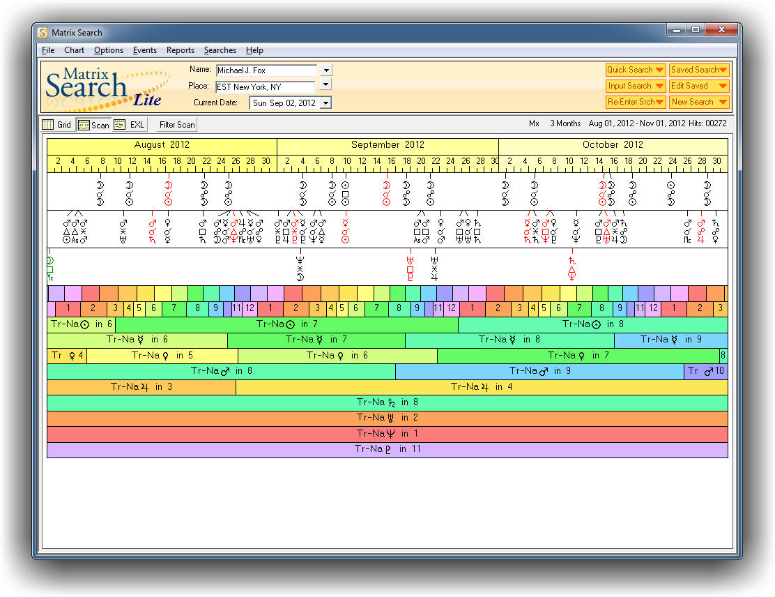This screenshot has width=775, height=597.
Task: Select the Neptune sextile Moon glyph in early September
Action: (300, 268)
